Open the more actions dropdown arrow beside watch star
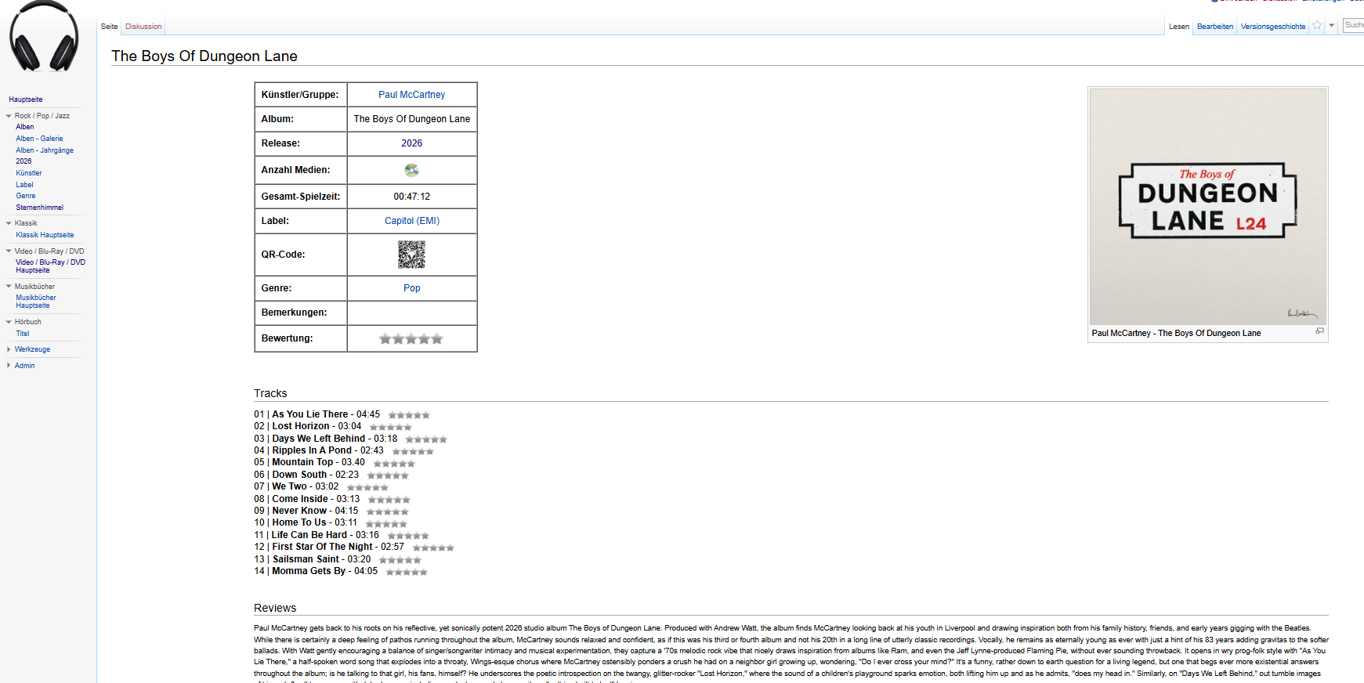The image size is (1364, 683). [x=1331, y=26]
